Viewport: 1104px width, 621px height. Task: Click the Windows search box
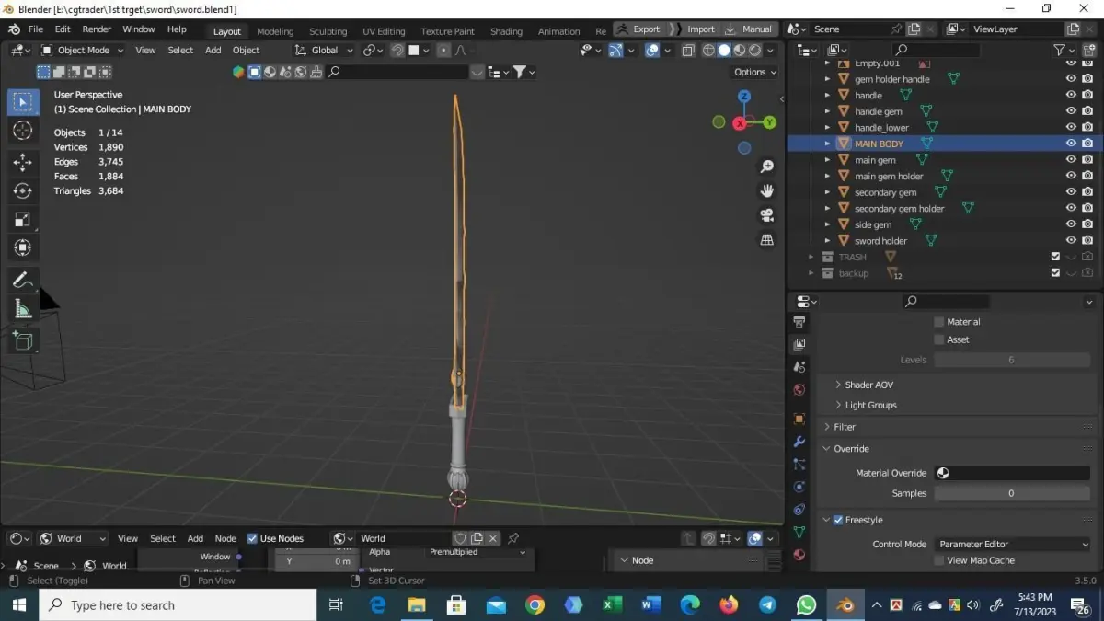178,604
